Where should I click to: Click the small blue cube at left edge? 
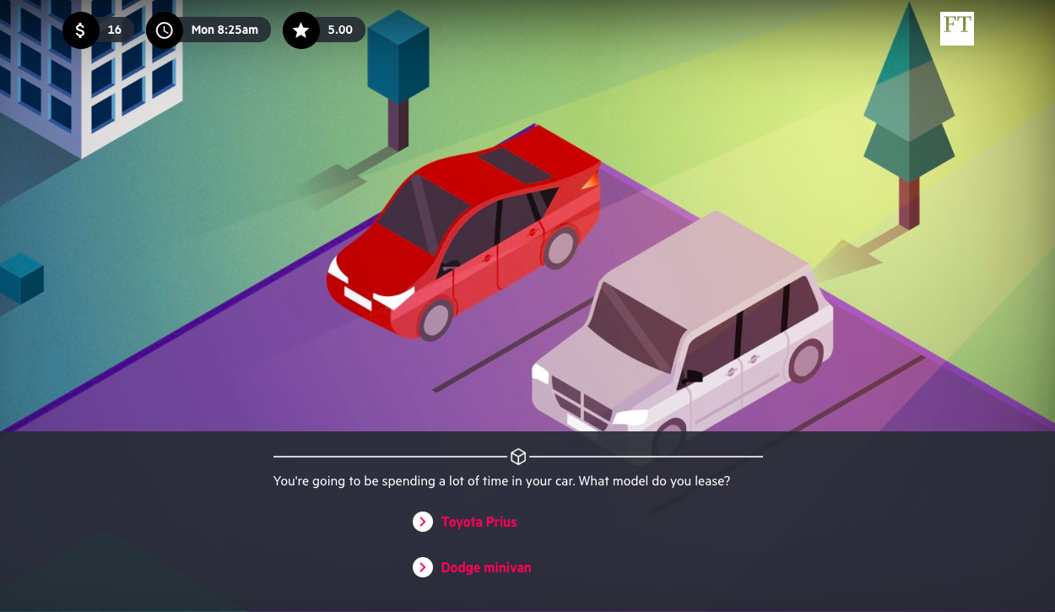(x=21, y=279)
